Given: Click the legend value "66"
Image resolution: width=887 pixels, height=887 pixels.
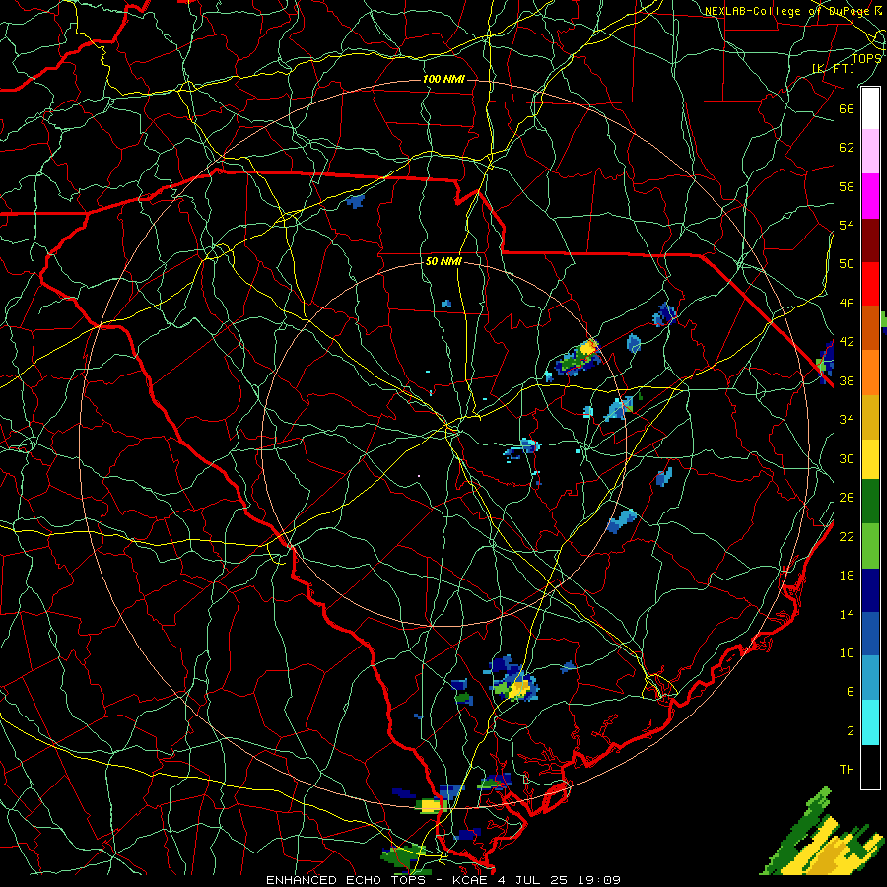Looking at the screenshot, I should (x=847, y=108).
